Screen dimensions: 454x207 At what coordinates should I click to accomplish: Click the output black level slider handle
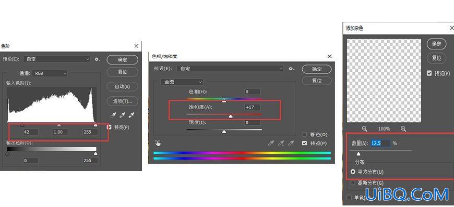point(7,153)
